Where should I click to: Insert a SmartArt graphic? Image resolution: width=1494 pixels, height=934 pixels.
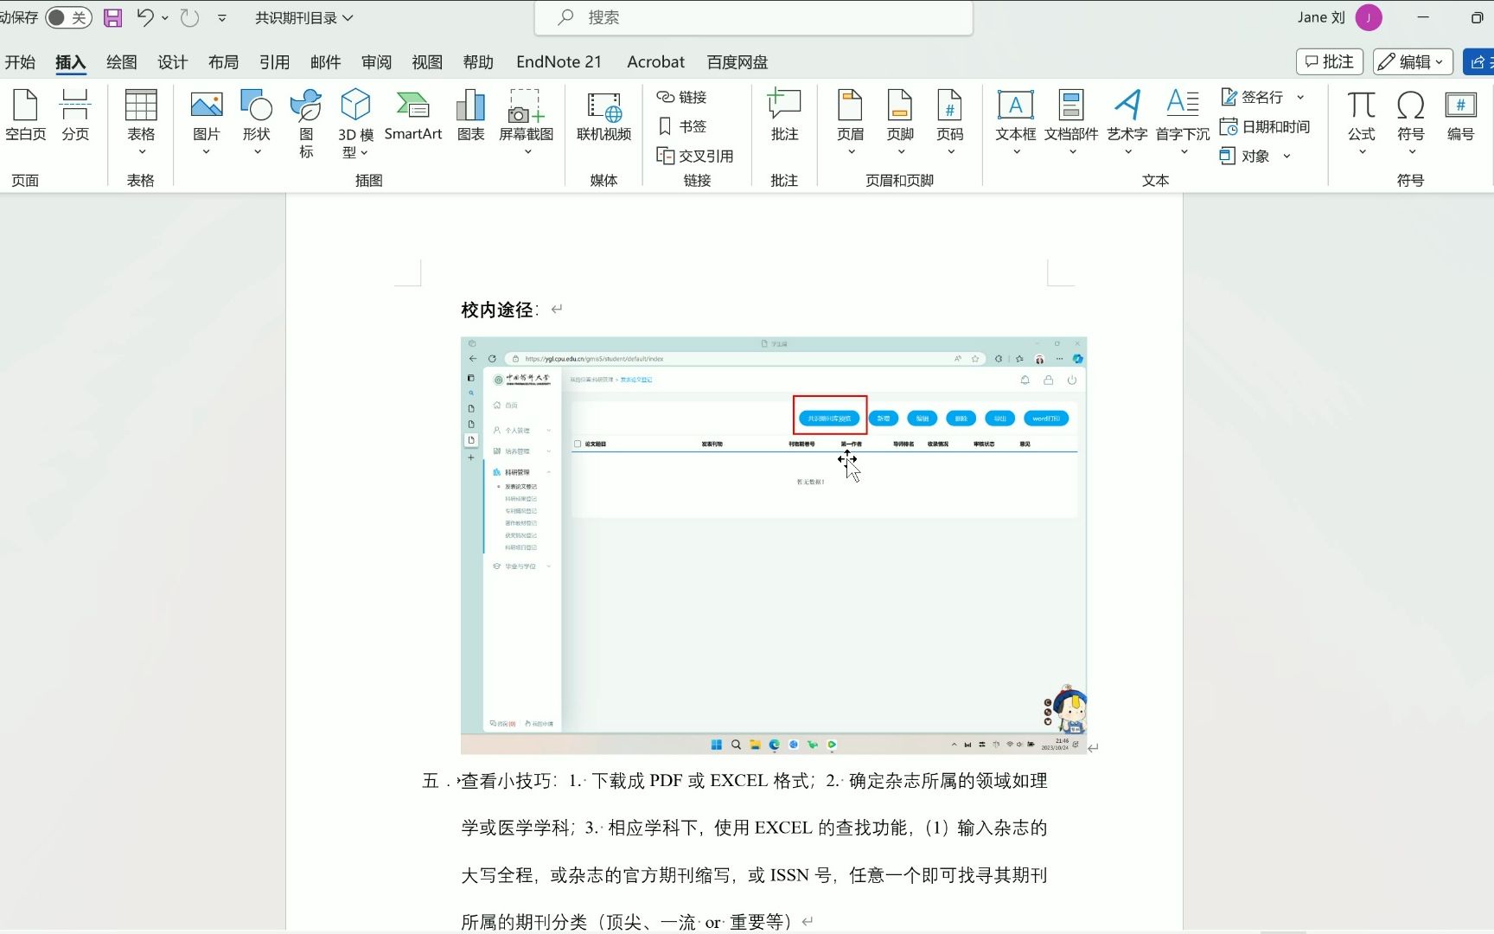coord(413,112)
